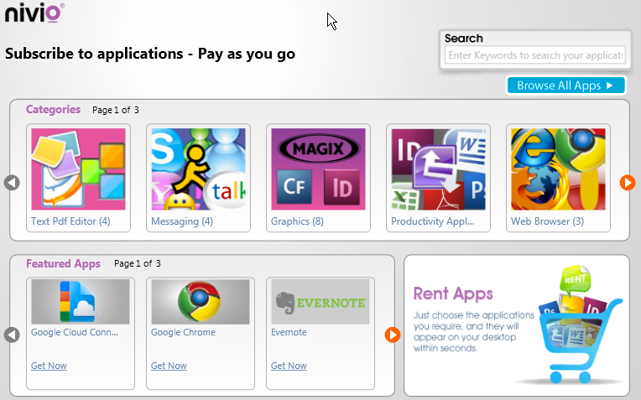Open Productivity category image

pyautogui.click(x=438, y=169)
